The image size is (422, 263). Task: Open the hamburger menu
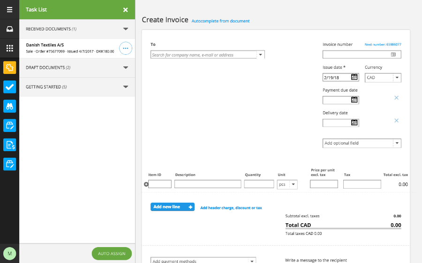[x=10, y=10]
